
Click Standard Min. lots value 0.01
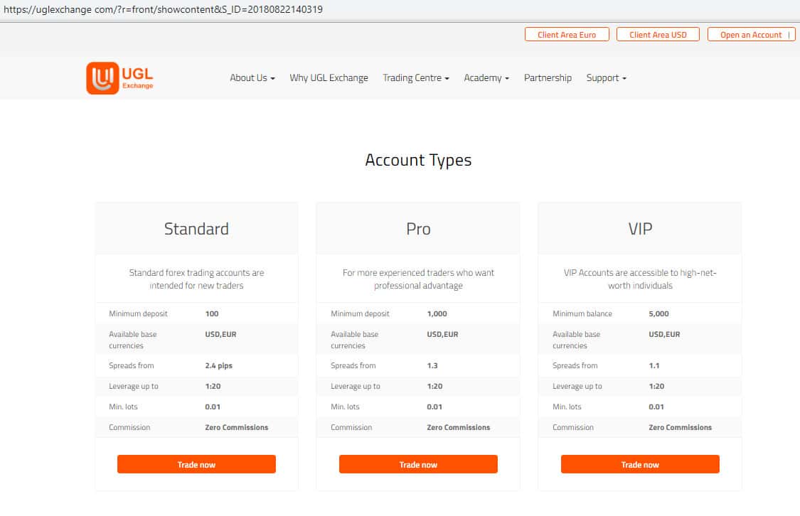(x=213, y=407)
